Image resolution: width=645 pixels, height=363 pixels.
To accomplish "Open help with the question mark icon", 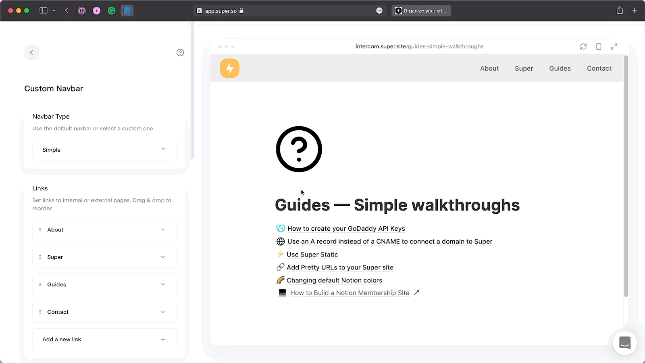I will click(180, 52).
